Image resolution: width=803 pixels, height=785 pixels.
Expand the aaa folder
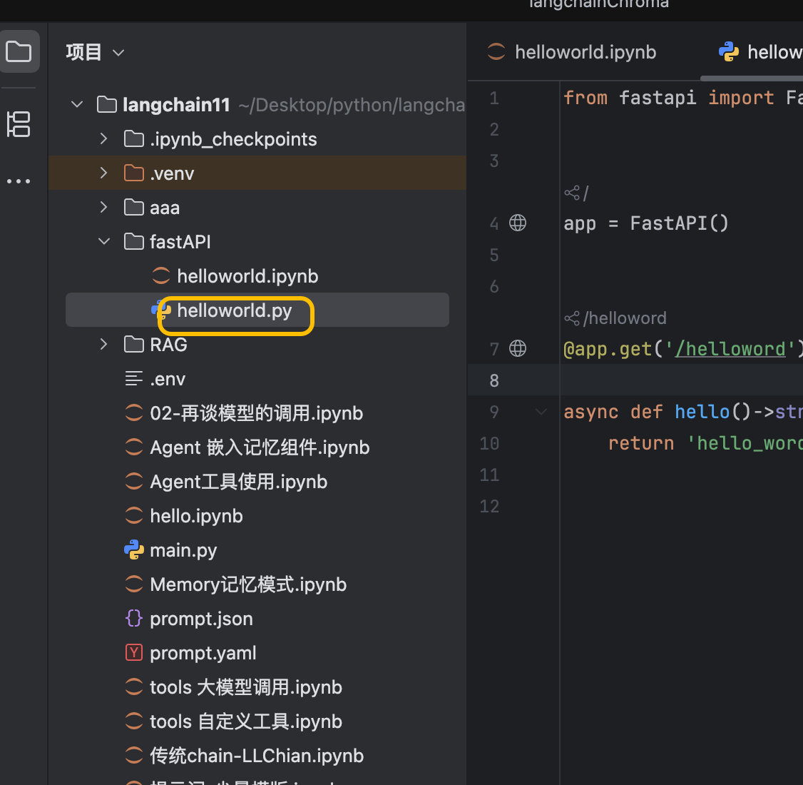104,208
